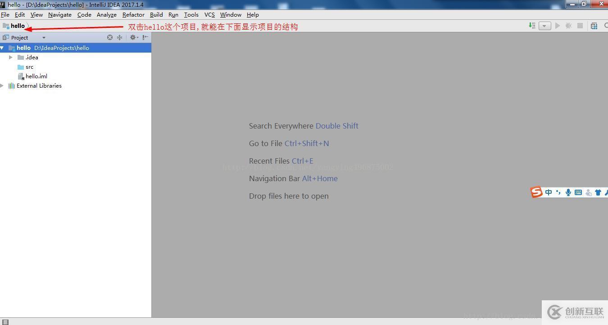Toggle Sogou punctuation mode

pos(558,192)
